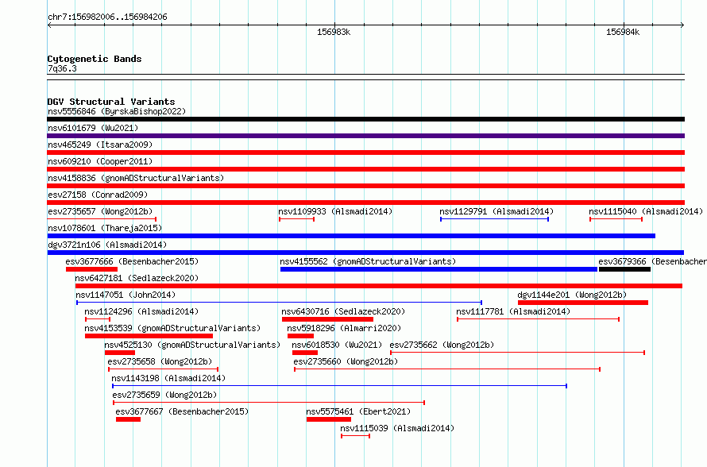This screenshot has height=467, width=707.
Task: Open nsv4158836 gnomAD full-width variant label
Action: click(x=136, y=178)
